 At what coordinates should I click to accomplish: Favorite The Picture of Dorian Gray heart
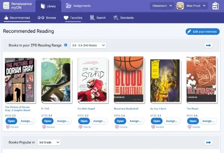(x=8, y=127)
